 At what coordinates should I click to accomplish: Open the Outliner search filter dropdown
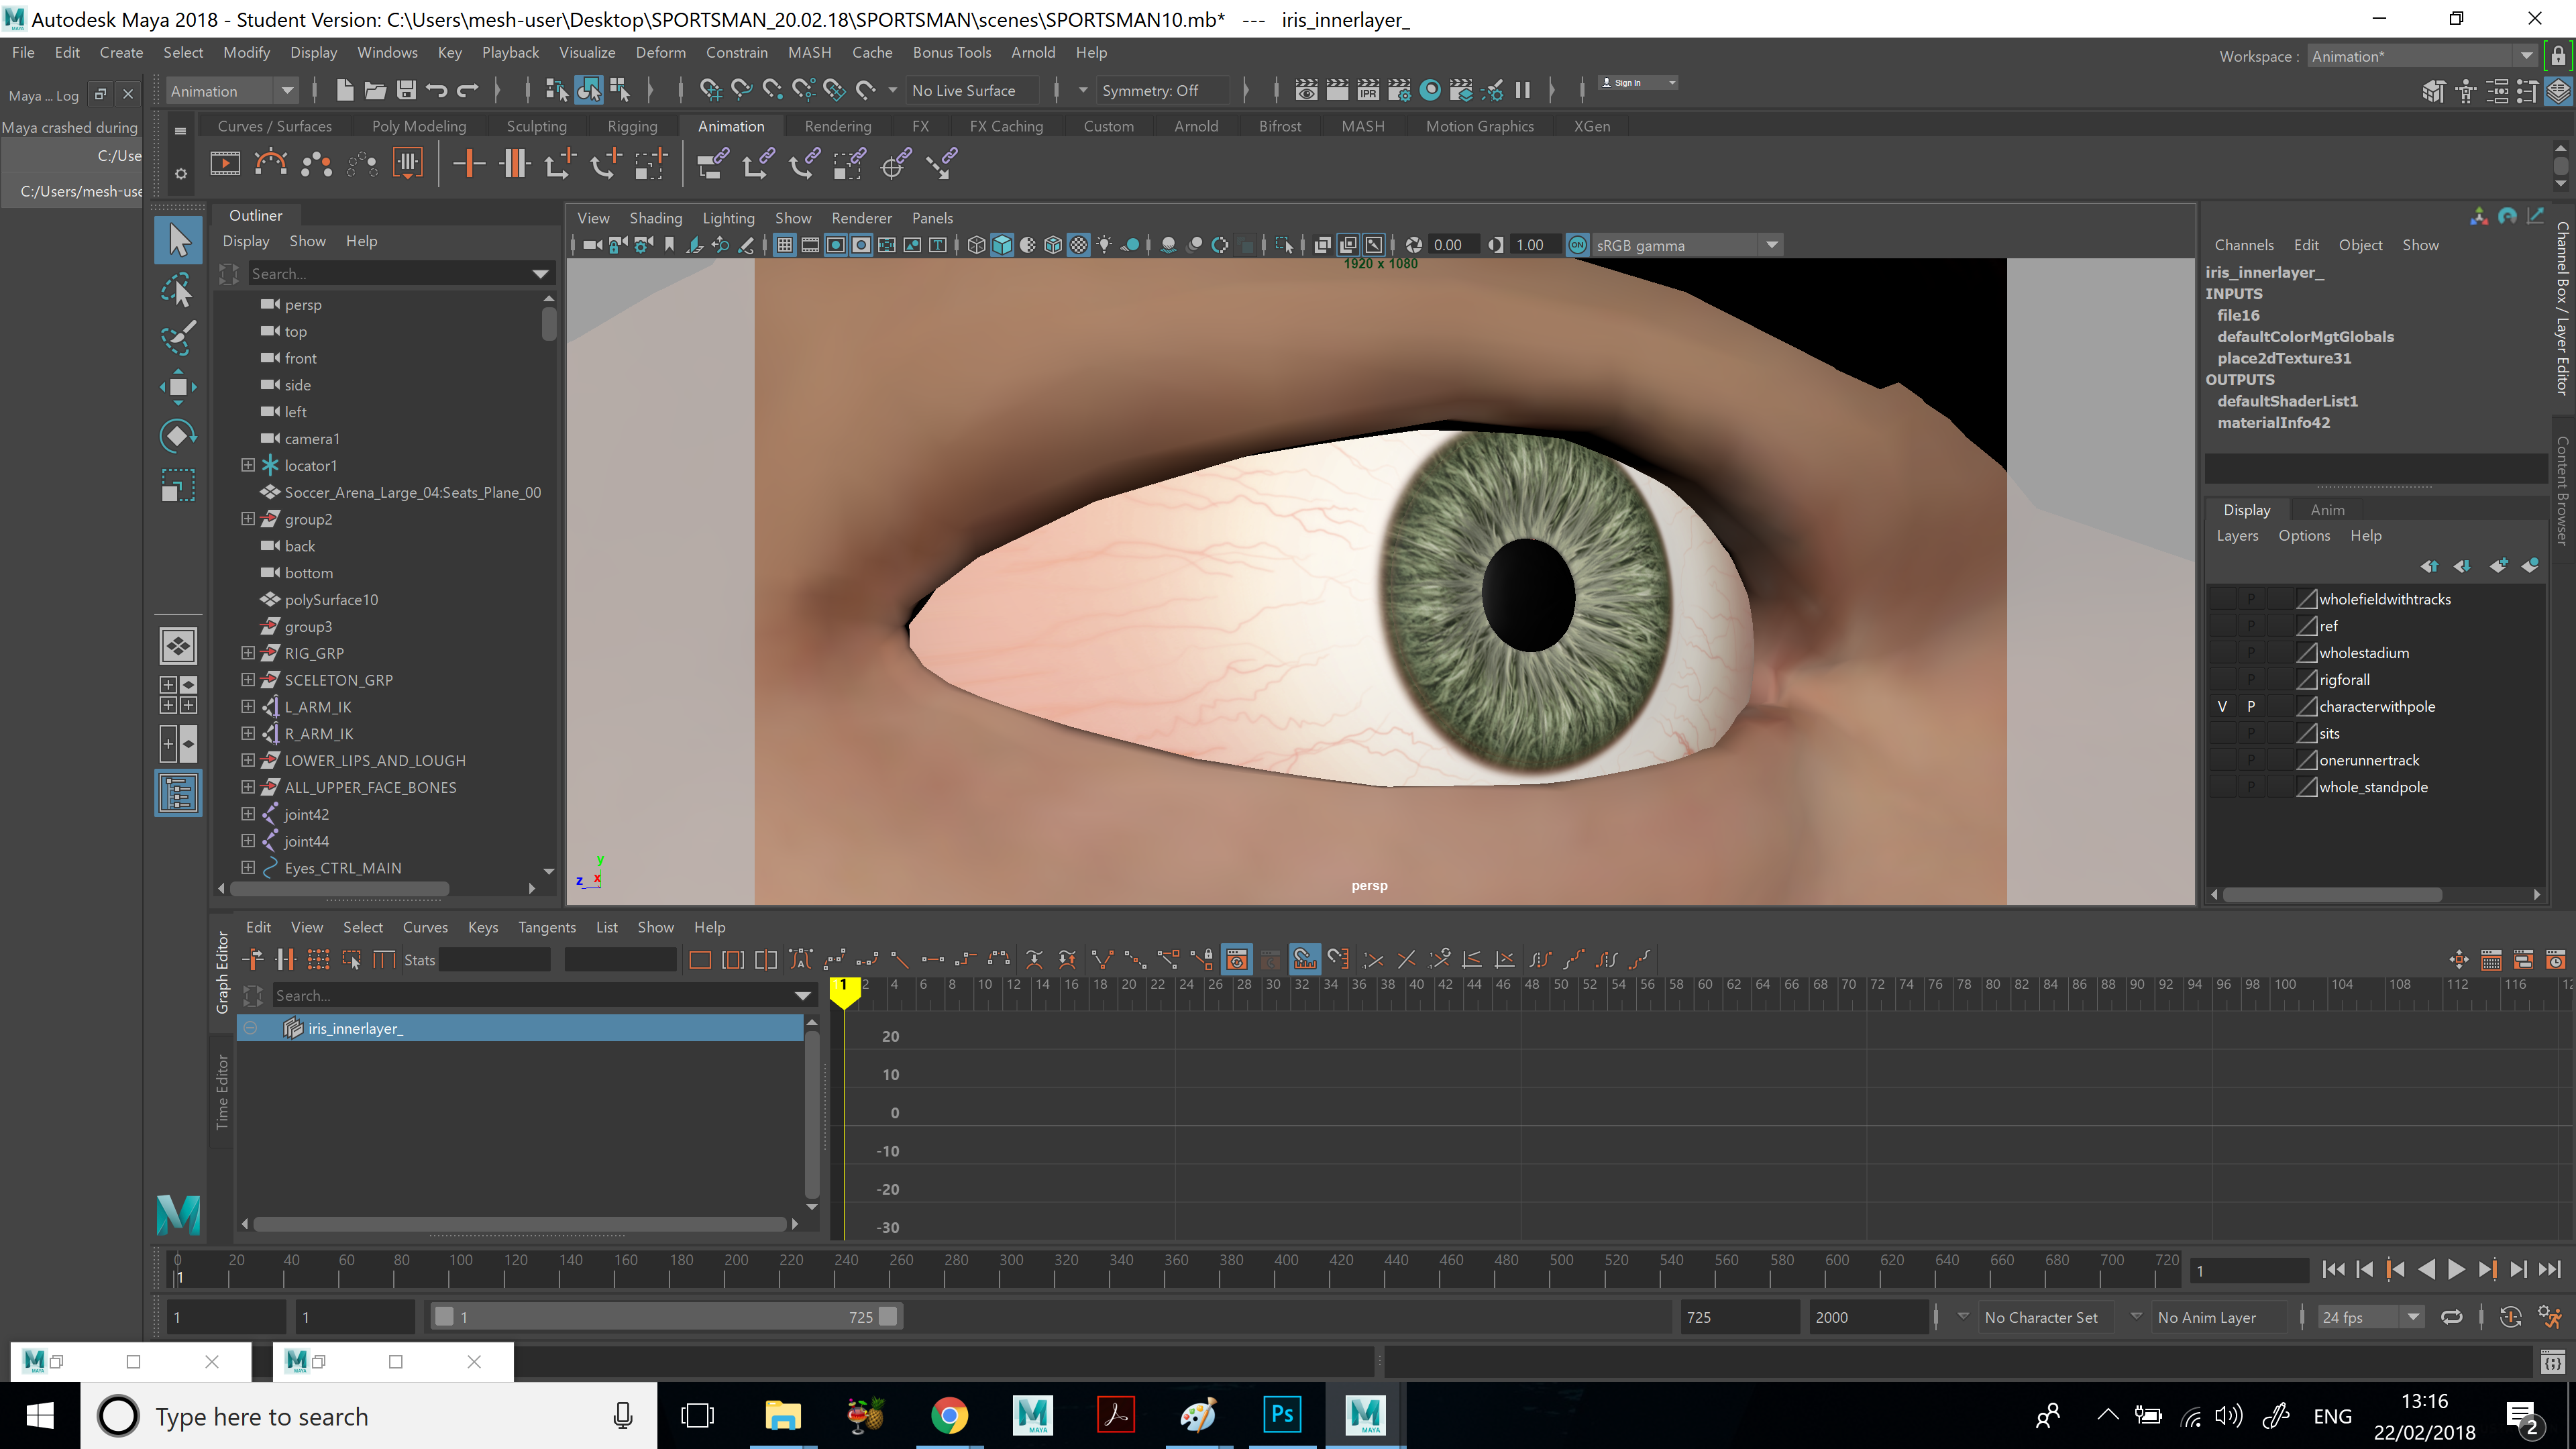tap(541, 274)
